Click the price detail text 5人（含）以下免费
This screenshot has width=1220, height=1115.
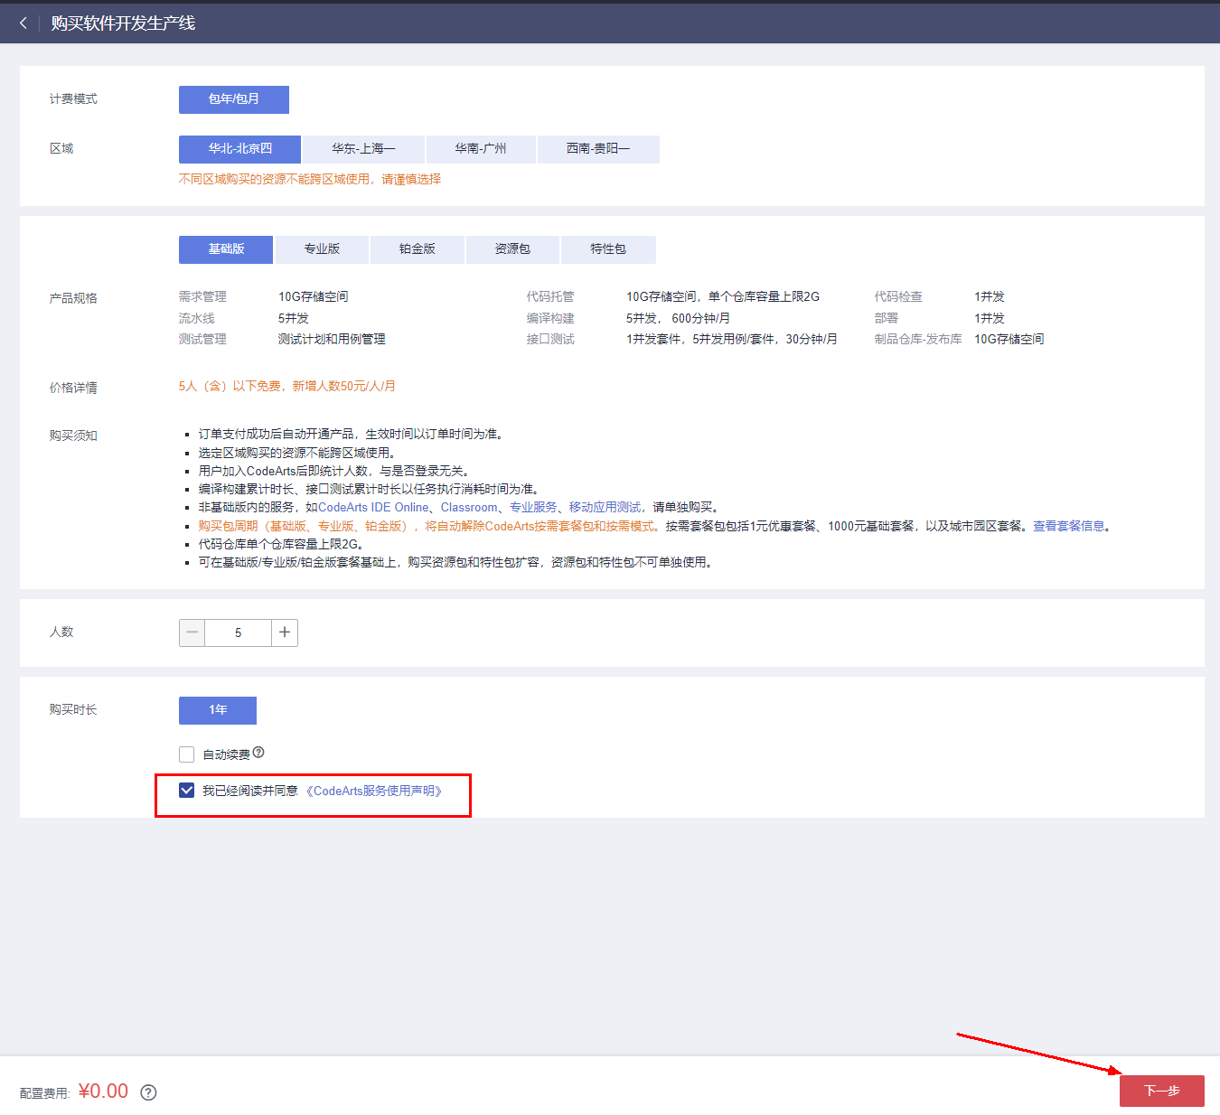[230, 386]
